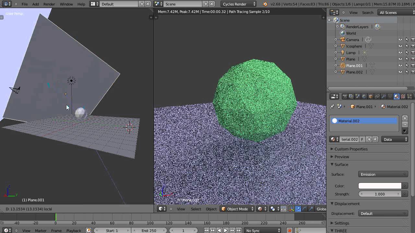Open the Texture properties tab (checker icon)
The width and height of the screenshot is (415, 233).
click(403, 96)
